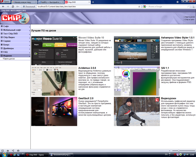Open the zoom level arrow in status bar

[170, 151]
